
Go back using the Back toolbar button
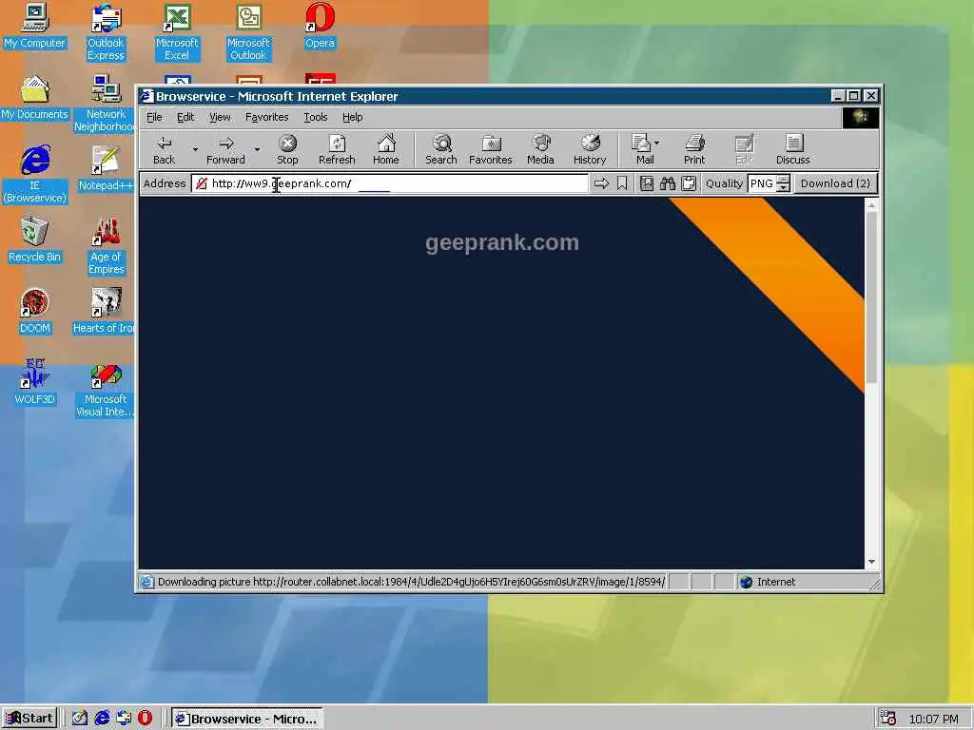(164, 150)
